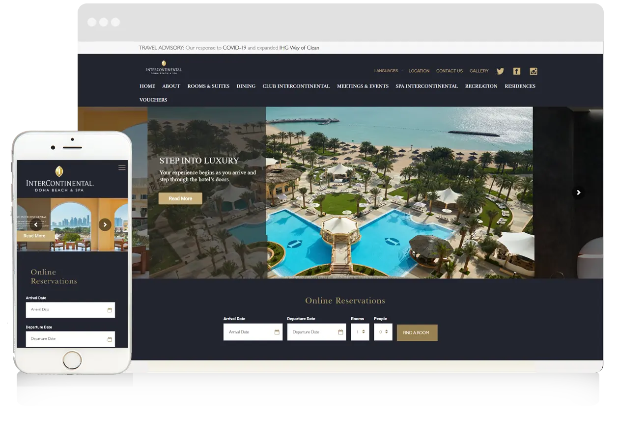Click the Contact Us link
This screenshot has width=619, height=442.
450,71
